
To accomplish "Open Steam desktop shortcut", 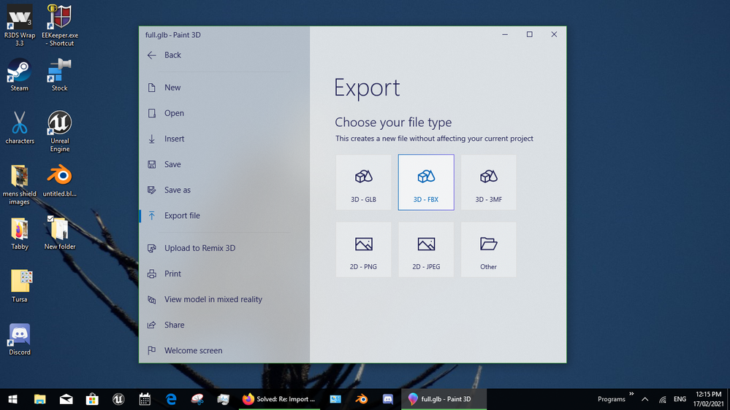I will coord(19,75).
